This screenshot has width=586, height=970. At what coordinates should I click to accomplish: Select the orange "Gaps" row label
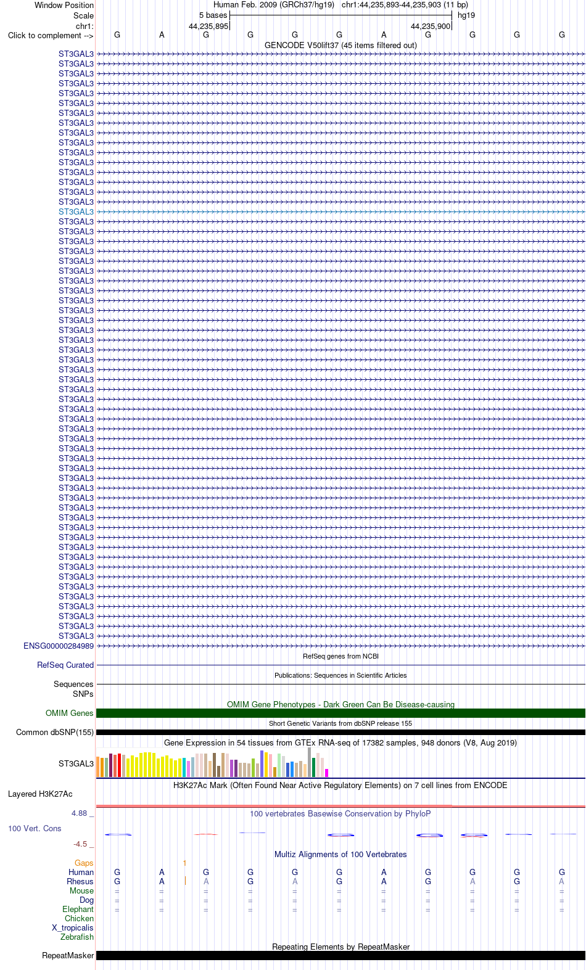tap(84, 863)
